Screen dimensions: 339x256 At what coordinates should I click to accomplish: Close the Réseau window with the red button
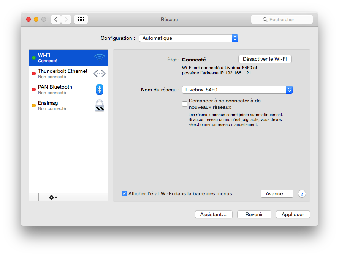(x=29, y=19)
